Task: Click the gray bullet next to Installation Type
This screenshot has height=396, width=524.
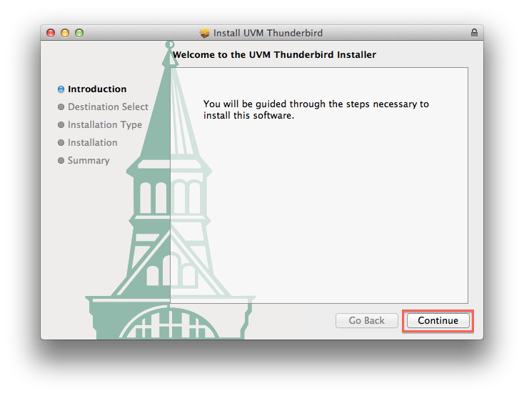Action: pos(61,125)
